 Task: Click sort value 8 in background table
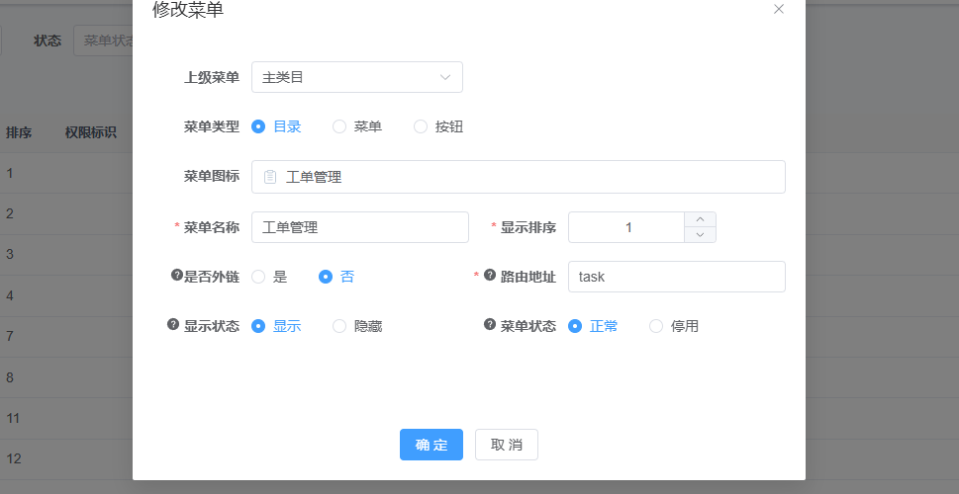[x=10, y=377]
